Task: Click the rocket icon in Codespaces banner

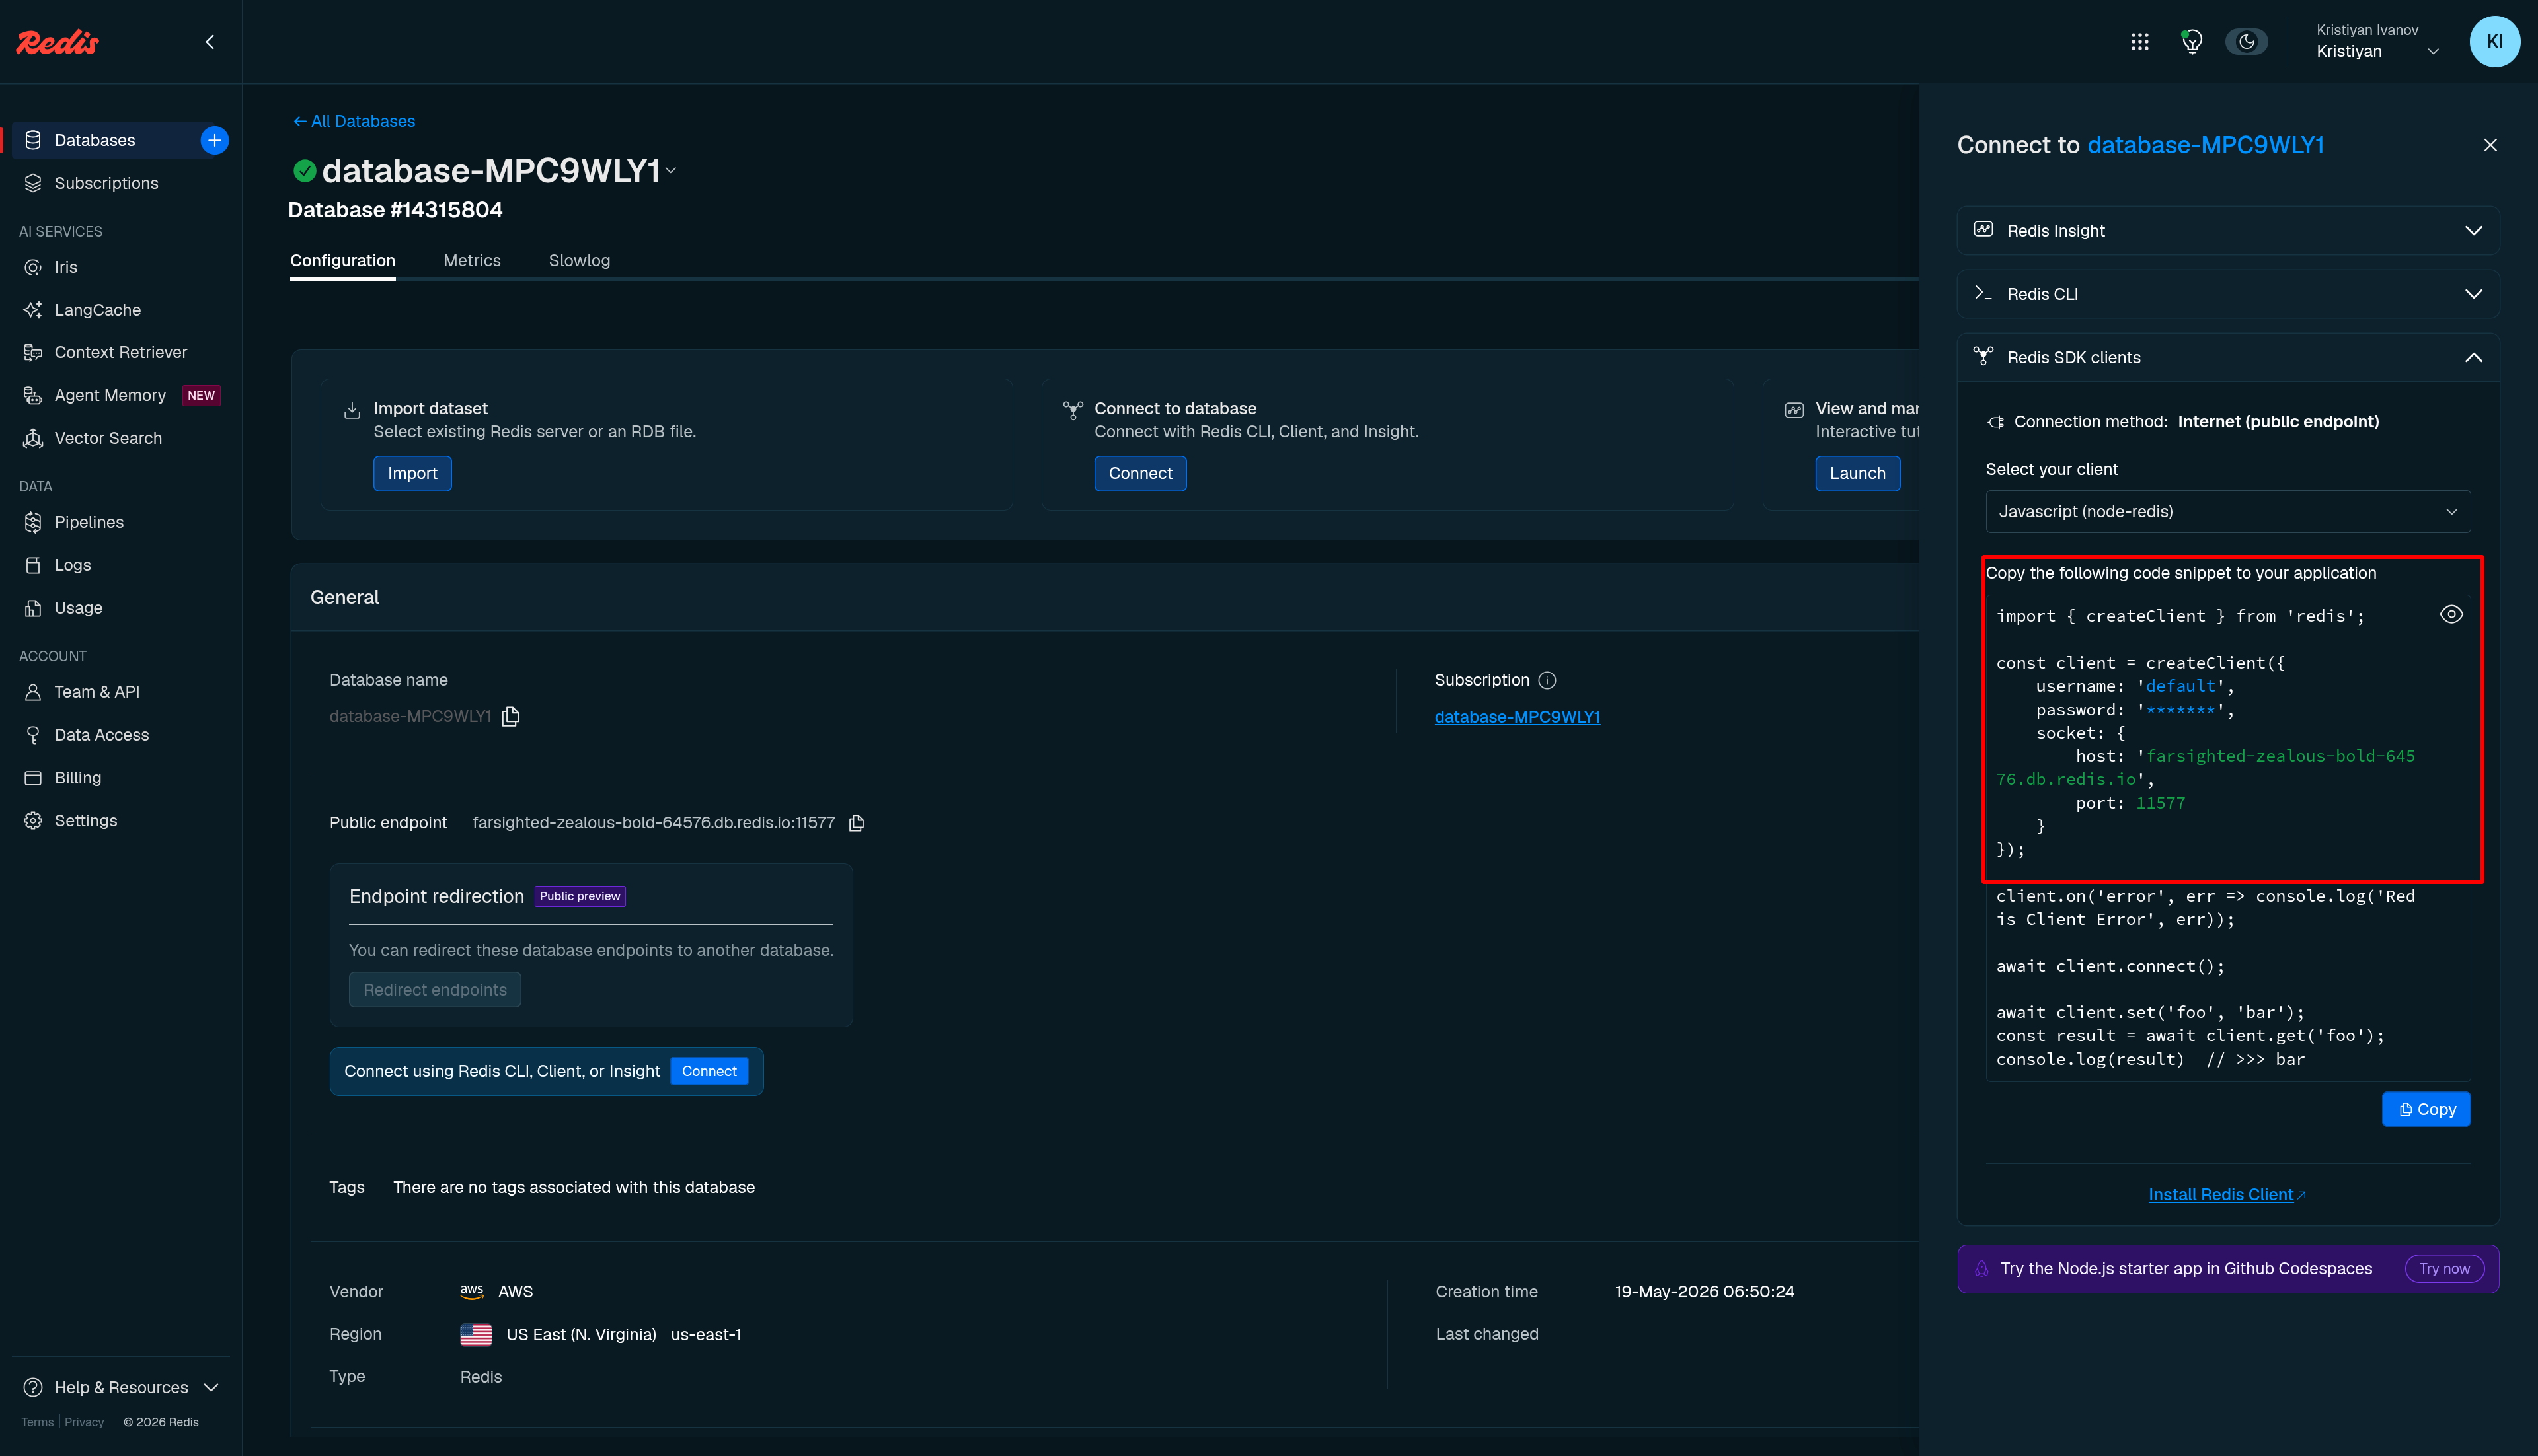Action: tap(1981, 1268)
